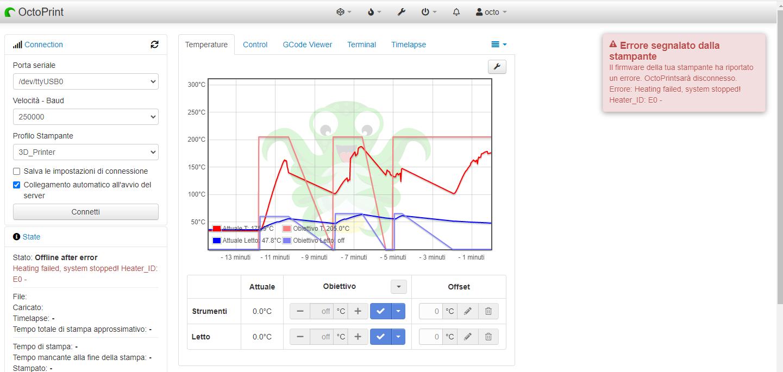Toggle Obiettivo T pink legend swatch
The width and height of the screenshot is (783, 372).
287,229
